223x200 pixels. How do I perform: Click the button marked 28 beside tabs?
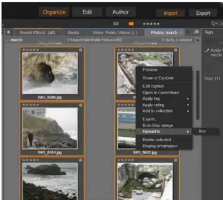(196, 32)
